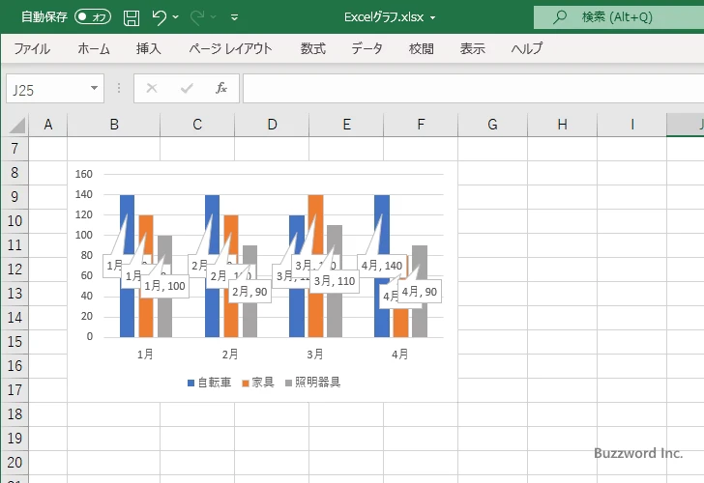Select row 12 header

pyautogui.click(x=15, y=270)
